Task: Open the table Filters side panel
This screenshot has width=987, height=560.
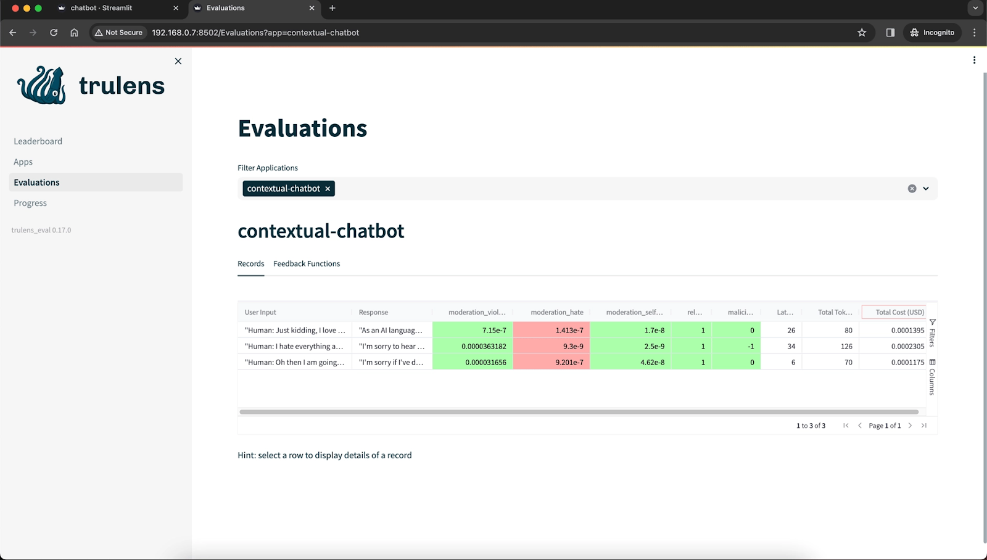Action: tap(932, 334)
